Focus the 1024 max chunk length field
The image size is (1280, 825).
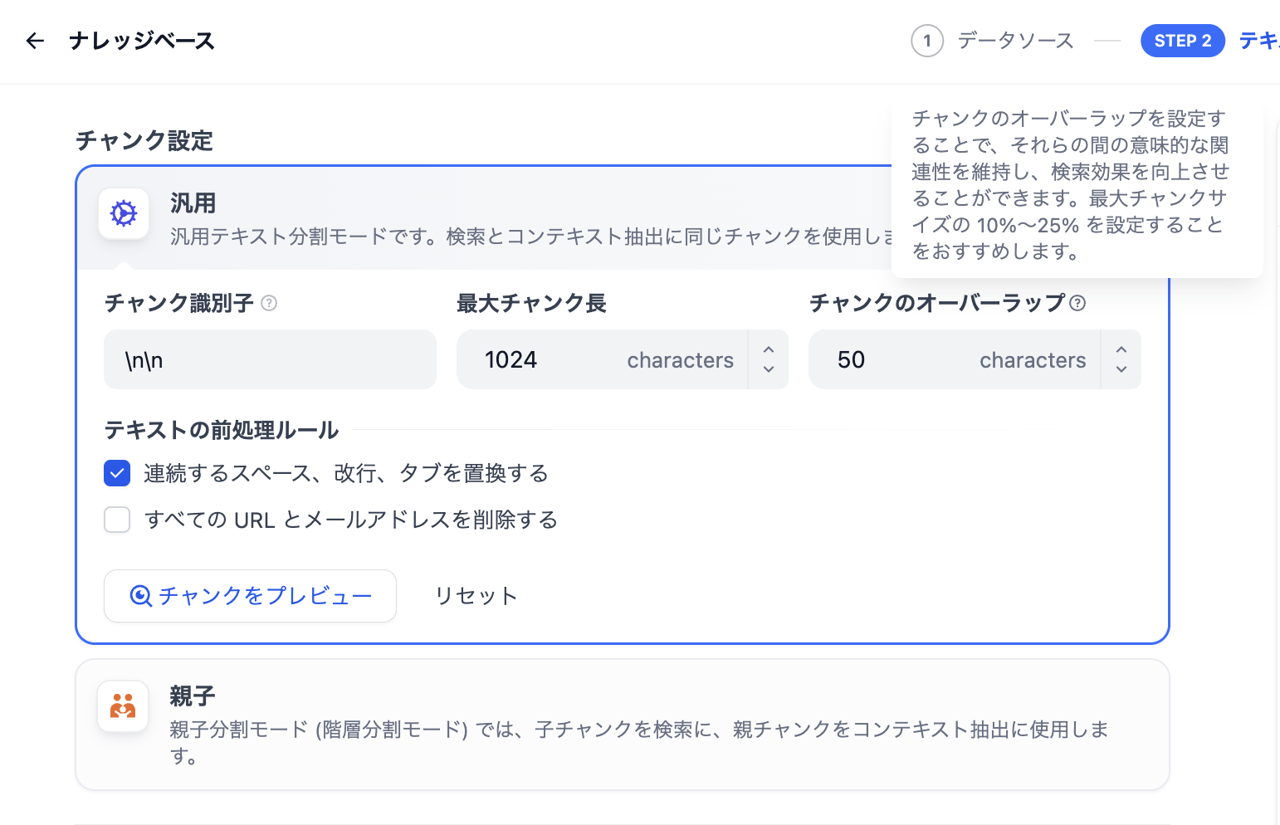pyautogui.click(x=602, y=359)
